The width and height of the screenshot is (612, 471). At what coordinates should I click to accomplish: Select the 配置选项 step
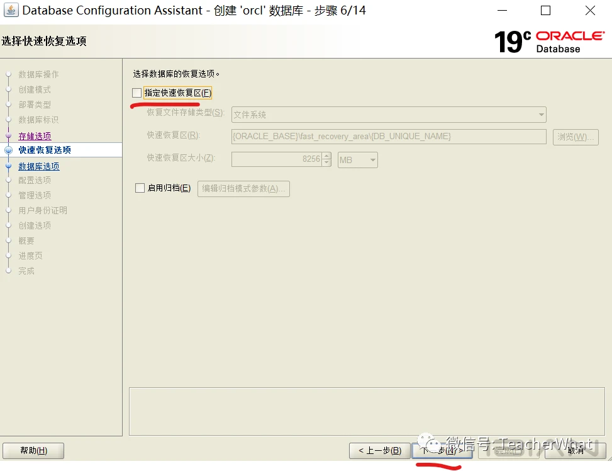coord(35,180)
